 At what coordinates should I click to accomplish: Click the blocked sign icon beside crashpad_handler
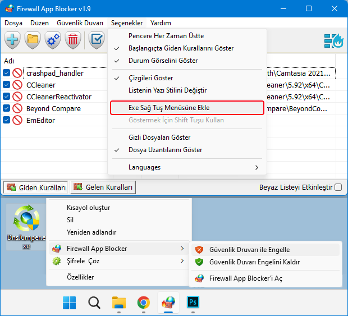pyautogui.click(x=17, y=73)
